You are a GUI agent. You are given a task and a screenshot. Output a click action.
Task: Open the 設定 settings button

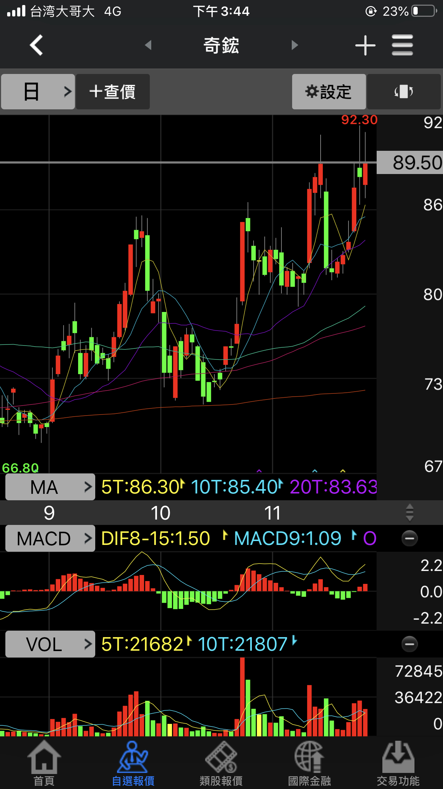click(329, 92)
